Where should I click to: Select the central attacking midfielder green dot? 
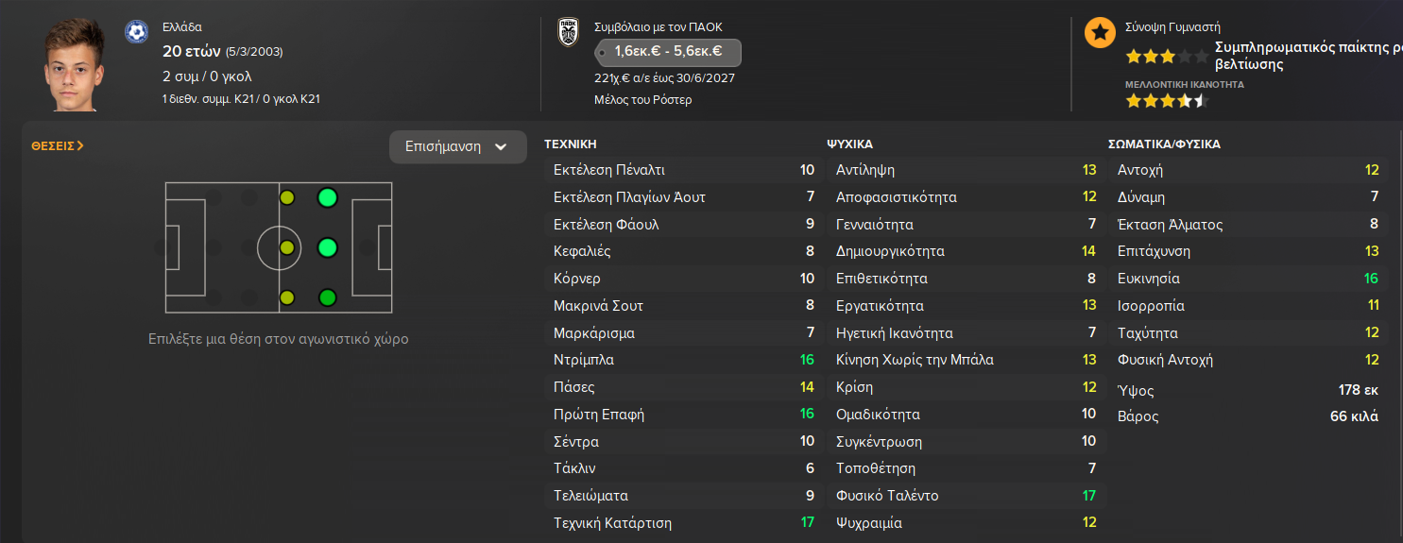tap(327, 247)
